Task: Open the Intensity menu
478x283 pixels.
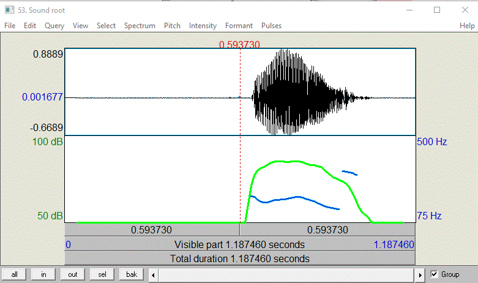Action: 203,26
